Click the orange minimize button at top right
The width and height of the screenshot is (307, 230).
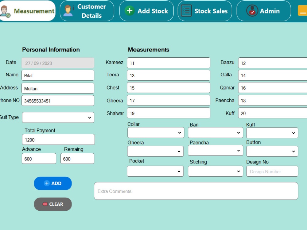coord(302,10)
